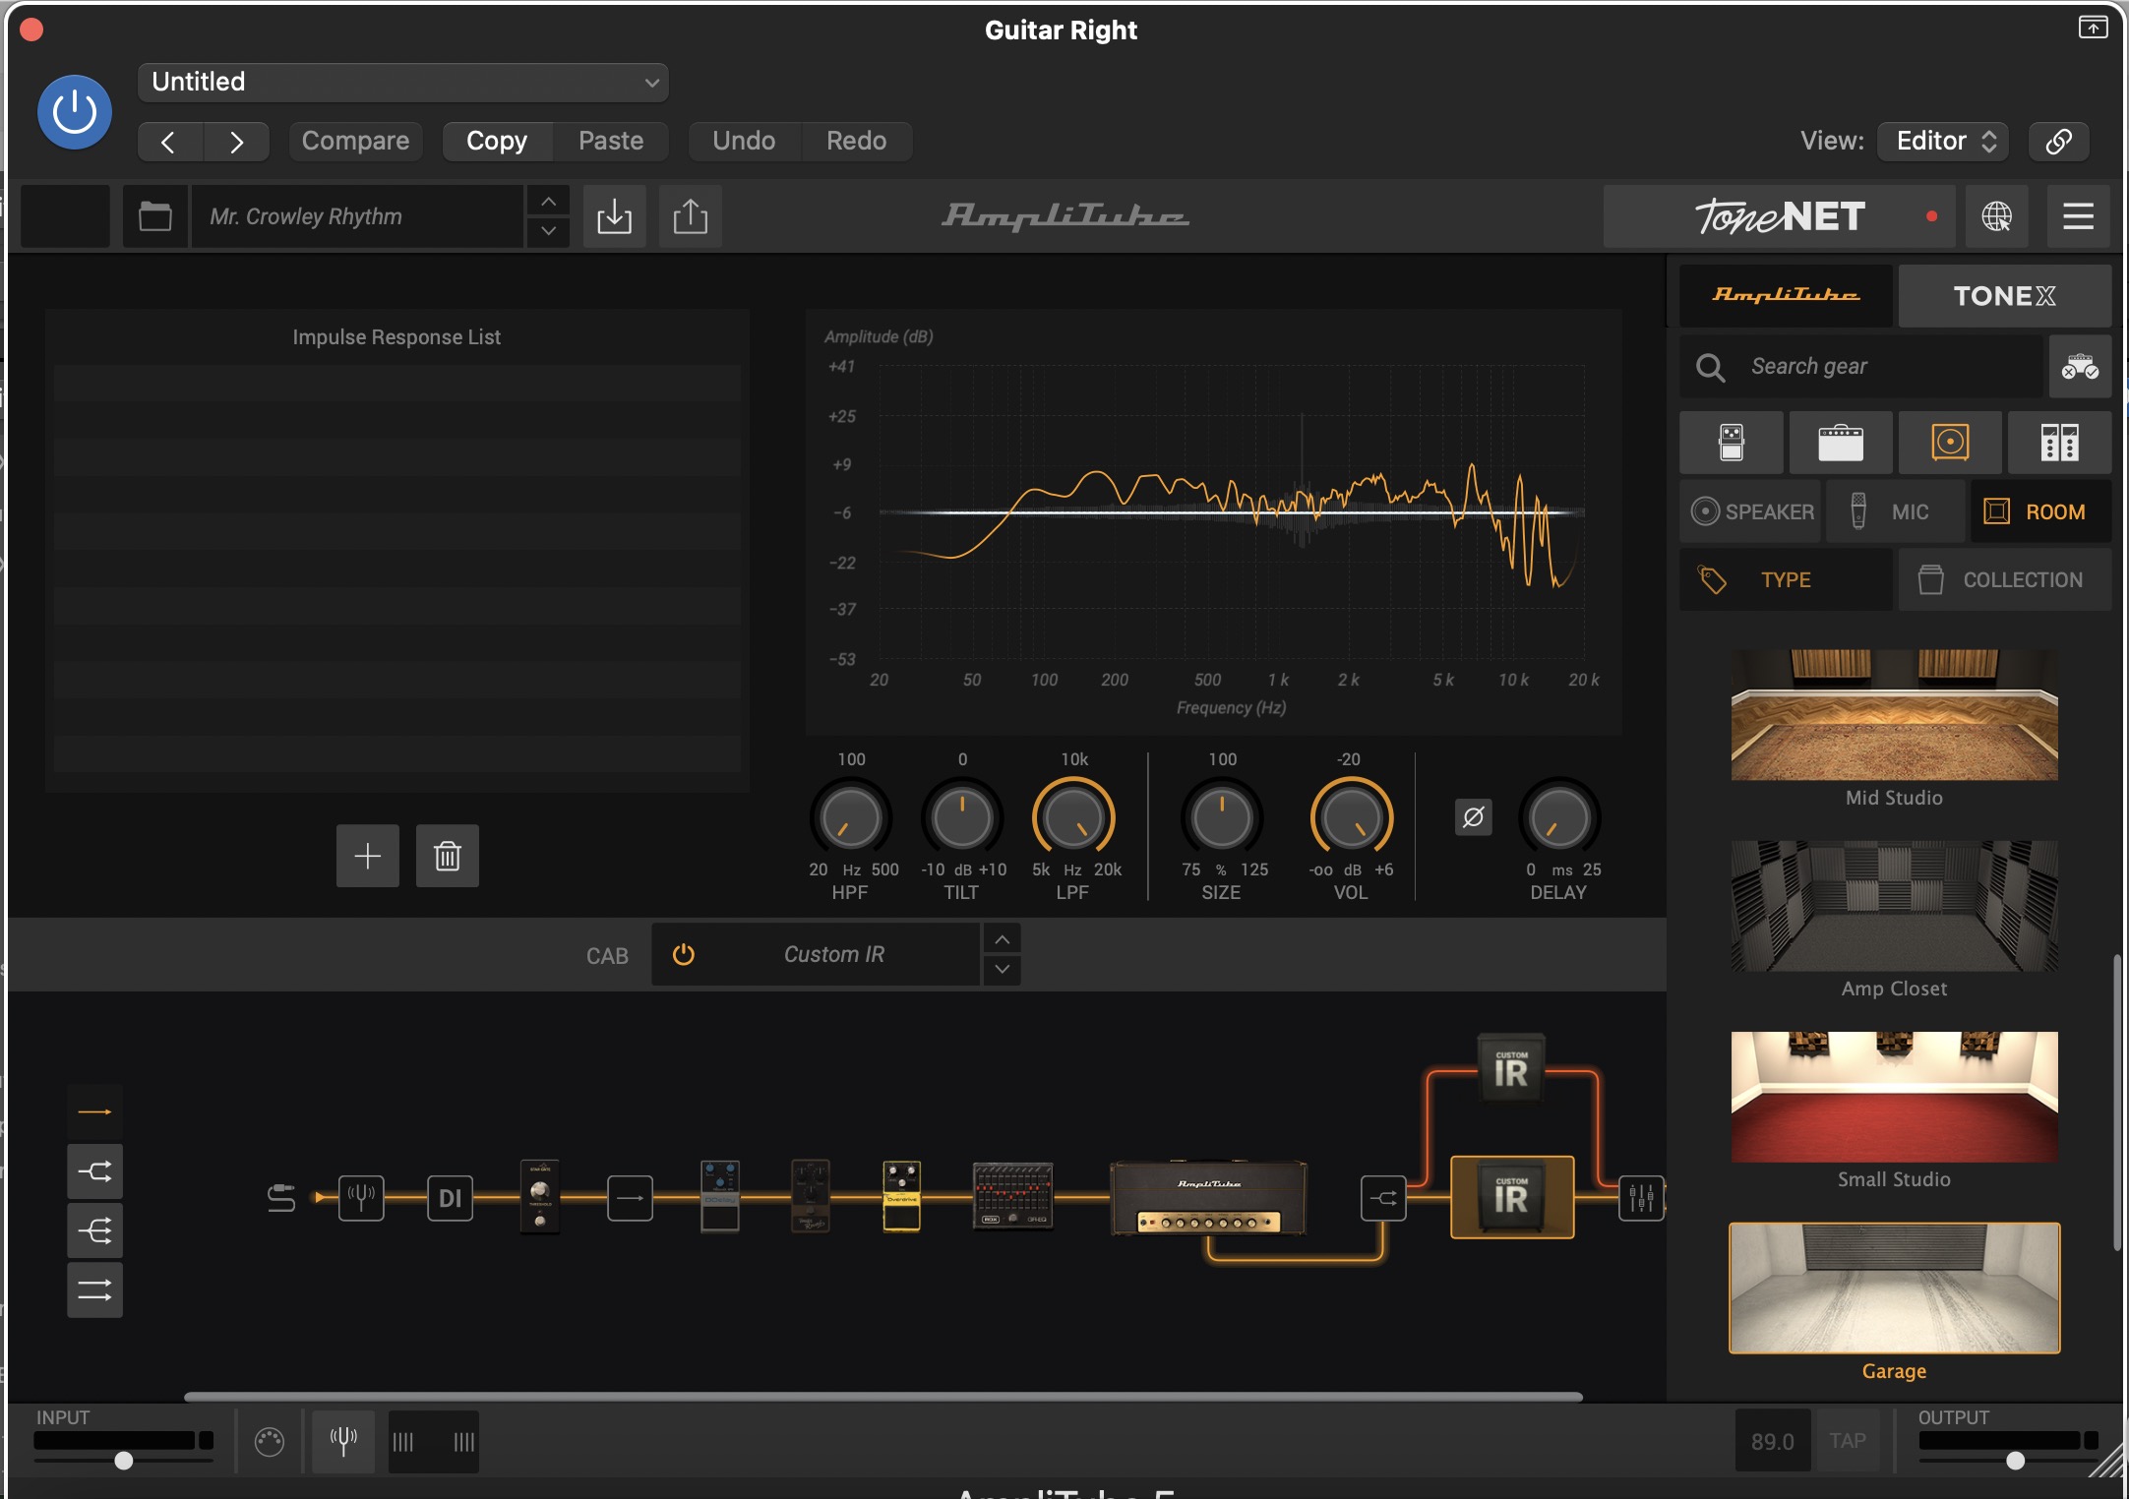Go to previous preset with left arrow

coord(169,142)
